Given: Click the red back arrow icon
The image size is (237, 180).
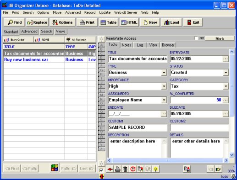Looking at the screenshot, I should tap(110, 169).
